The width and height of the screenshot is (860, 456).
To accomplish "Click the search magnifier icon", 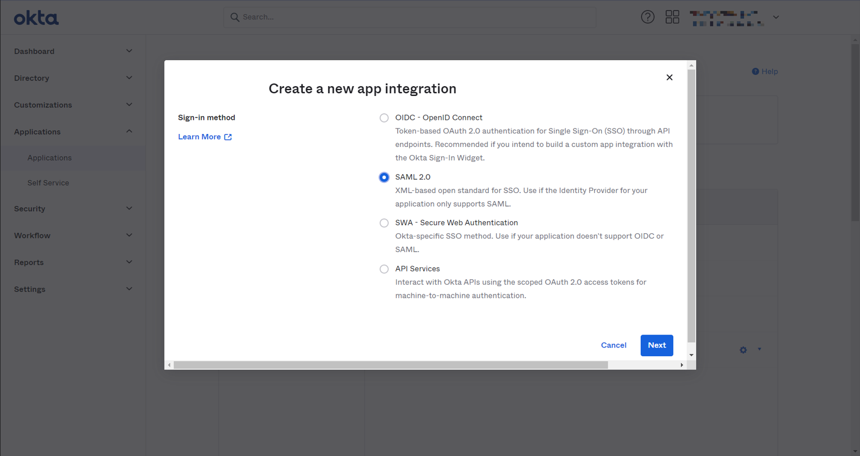I will 234,17.
